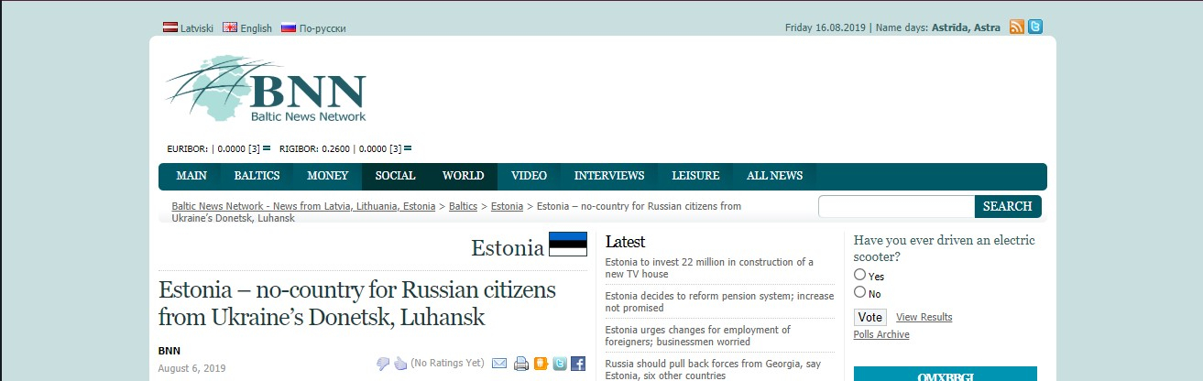Switch language to English
This screenshot has height=381, width=1203.
tap(248, 28)
